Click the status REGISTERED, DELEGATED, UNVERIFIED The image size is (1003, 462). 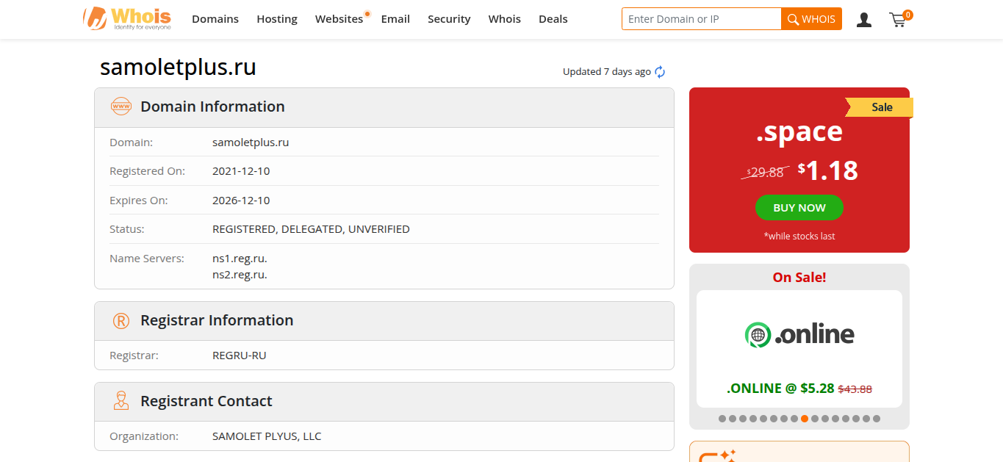click(311, 229)
